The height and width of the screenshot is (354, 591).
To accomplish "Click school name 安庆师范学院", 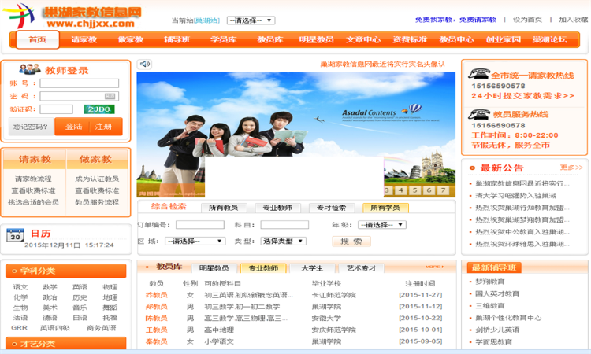I will pyautogui.click(x=333, y=330).
